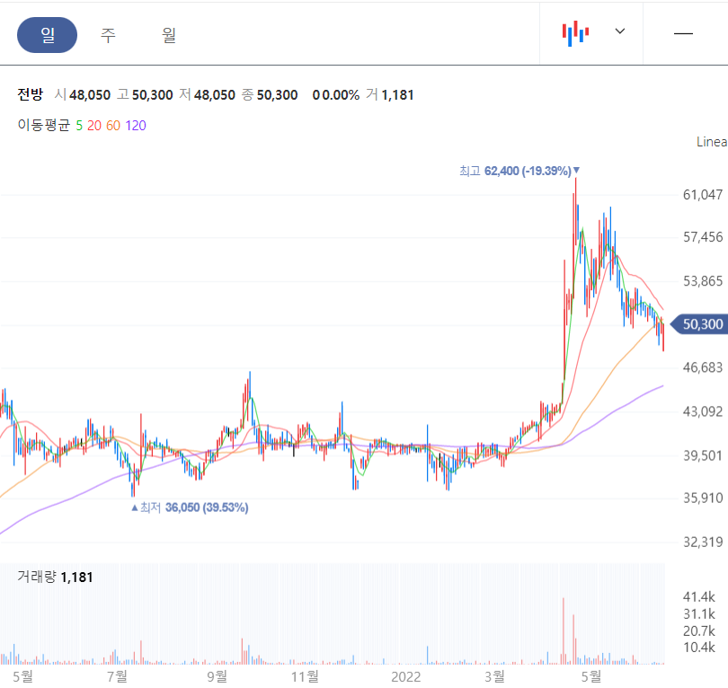Image resolution: width=728 pixels, height=688 pixels.
Task: Click the 46,683 price axis label
Action: tap(703, 368)
